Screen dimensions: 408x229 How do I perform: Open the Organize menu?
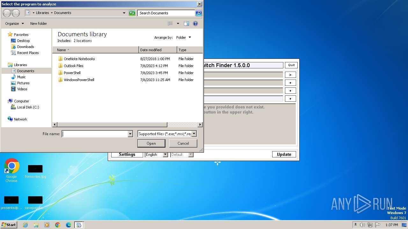[x=14, y=24]
